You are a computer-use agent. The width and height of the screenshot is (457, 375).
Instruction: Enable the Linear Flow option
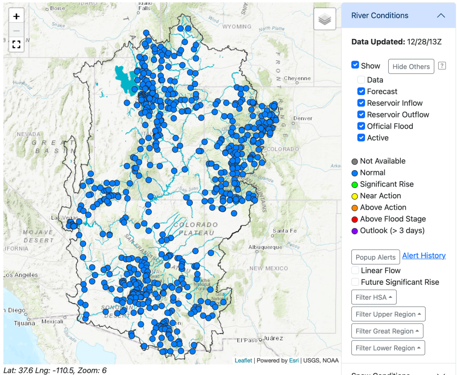click(x=355, y=271)
